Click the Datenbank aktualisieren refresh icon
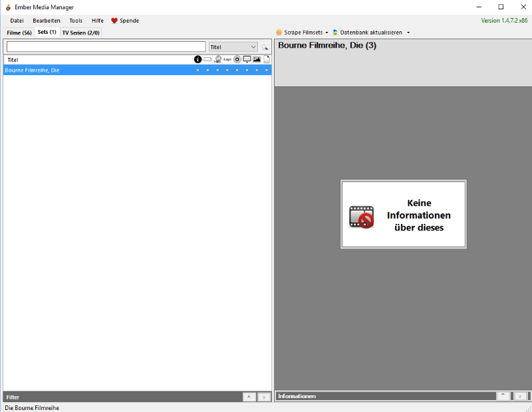532x412 pixels. (335, 32)
